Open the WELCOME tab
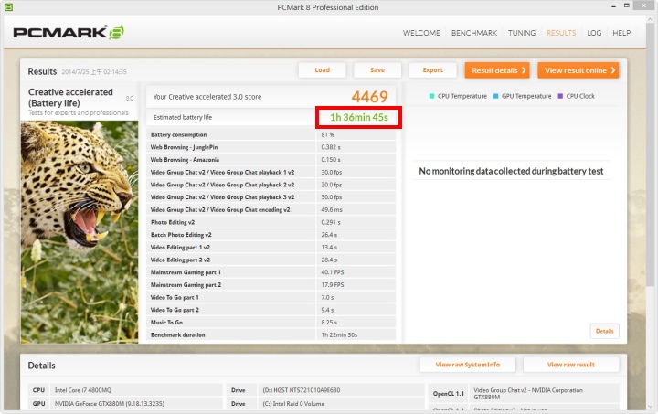 421,33
